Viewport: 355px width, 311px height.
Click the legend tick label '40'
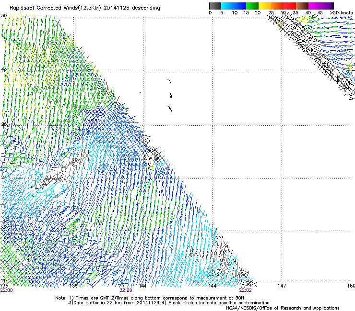pos(308,13)
